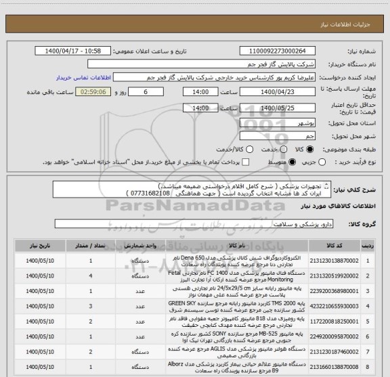
Task: Click the واحد شمارش column header
Action: 140,246
